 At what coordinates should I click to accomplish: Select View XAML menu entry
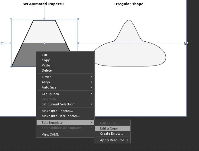pyautogui.click(x=50, y=134)
